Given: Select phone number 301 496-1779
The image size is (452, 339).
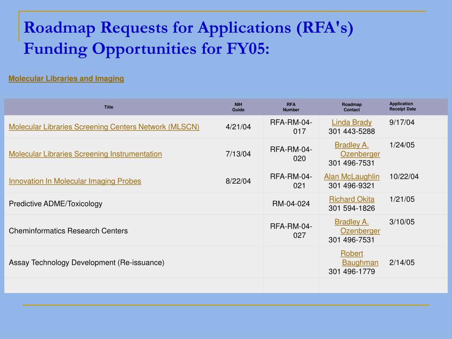Looking at the screenshot, I should pos(352,271).
